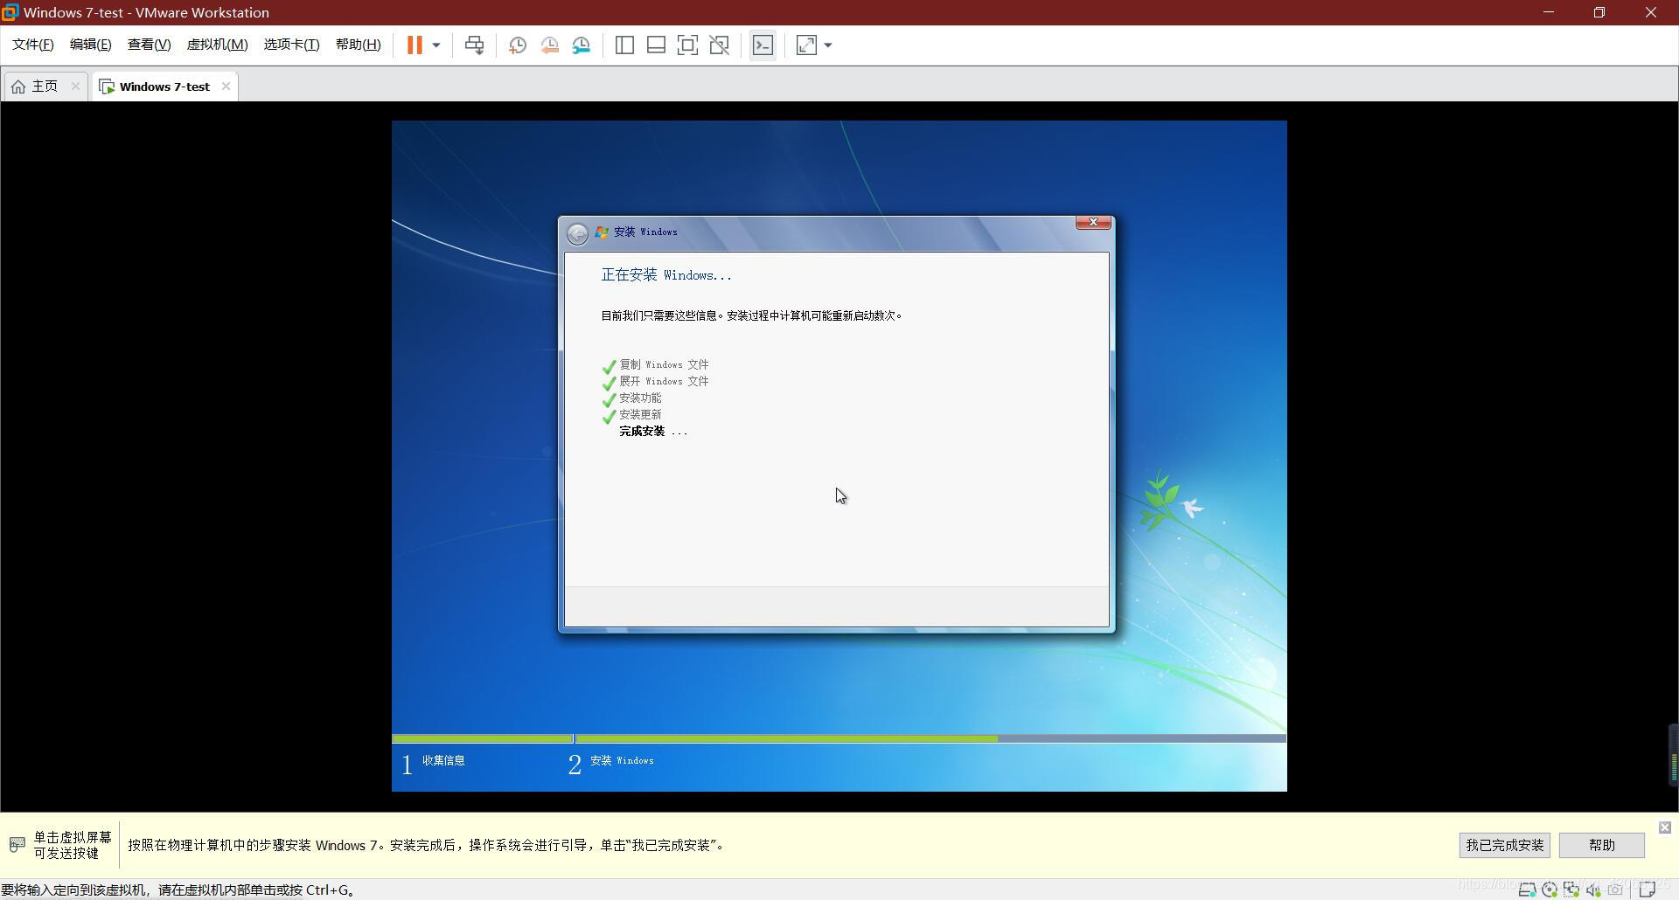Click the camera device status icon
Viewport: 1679px width, 900px height.
click(1615, 890)
